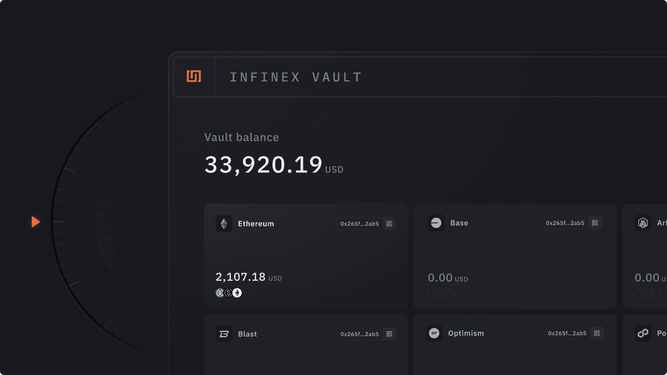This screenshot has width=667, height=375.
Task: Click the Ethereum network diamond icon
Action: [224, 224]
